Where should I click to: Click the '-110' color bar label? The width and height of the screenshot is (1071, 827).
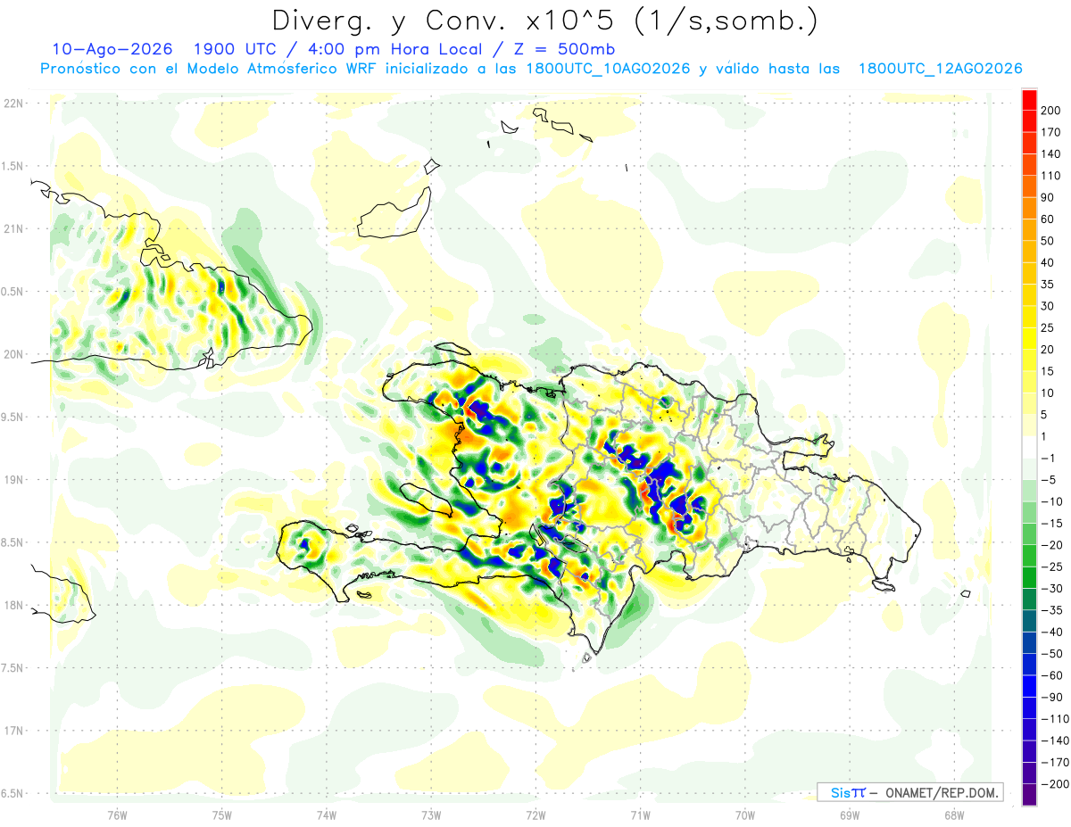(x=1054, y=719)
